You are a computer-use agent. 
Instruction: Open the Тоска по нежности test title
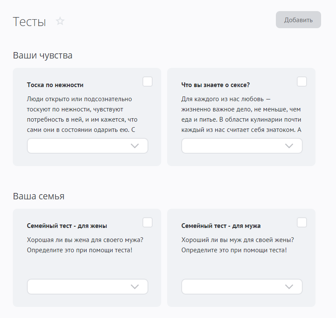pos(55,85)
